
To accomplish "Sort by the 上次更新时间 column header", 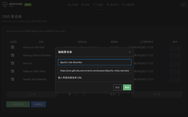I will (146, 42).
